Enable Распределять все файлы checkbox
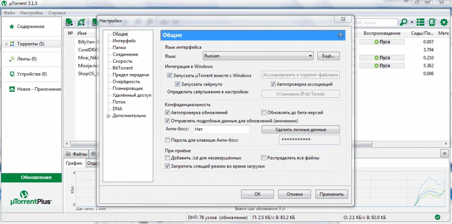 click(x=263, y=158)
